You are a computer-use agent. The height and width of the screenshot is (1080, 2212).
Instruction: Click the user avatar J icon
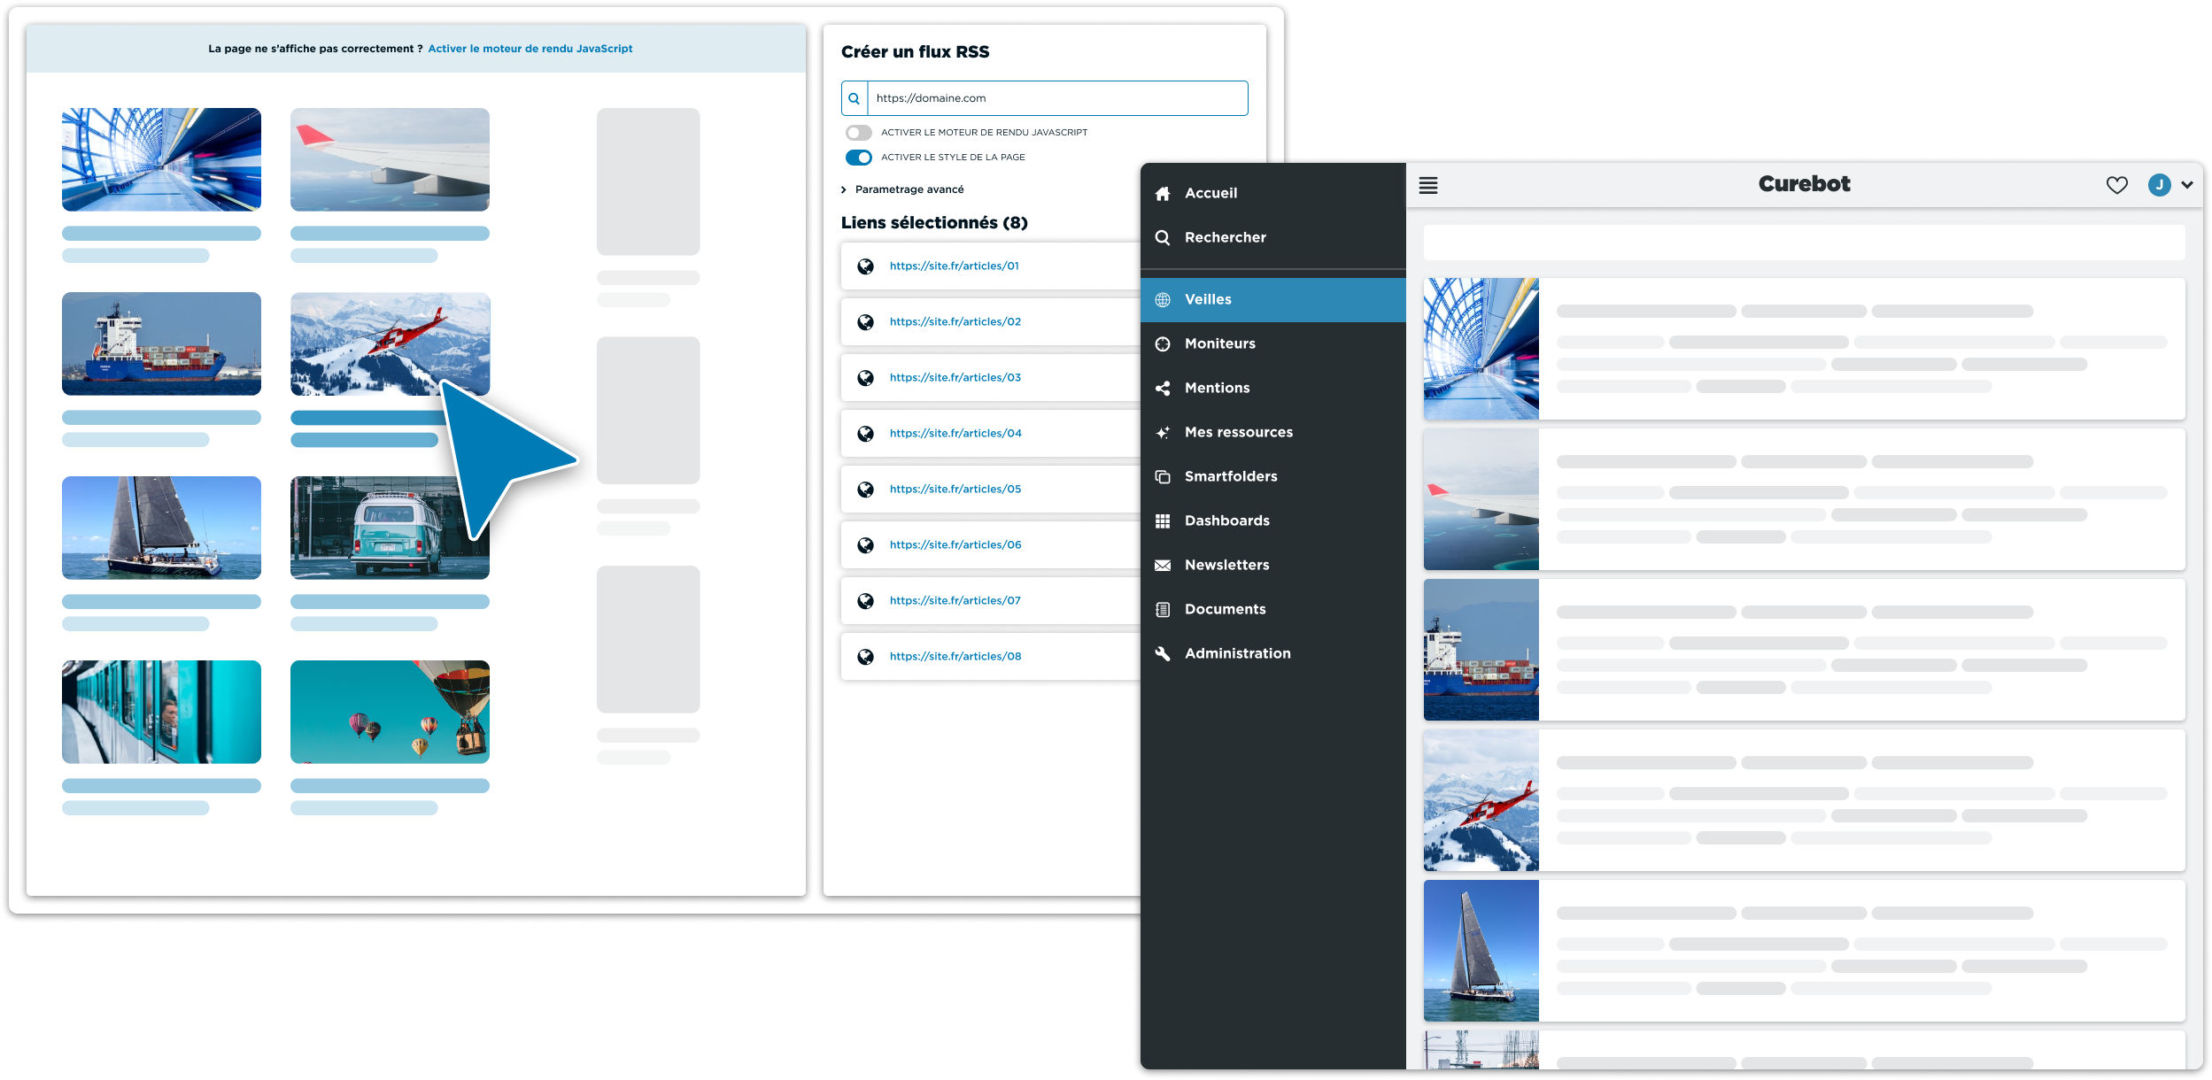(2159, 185)
